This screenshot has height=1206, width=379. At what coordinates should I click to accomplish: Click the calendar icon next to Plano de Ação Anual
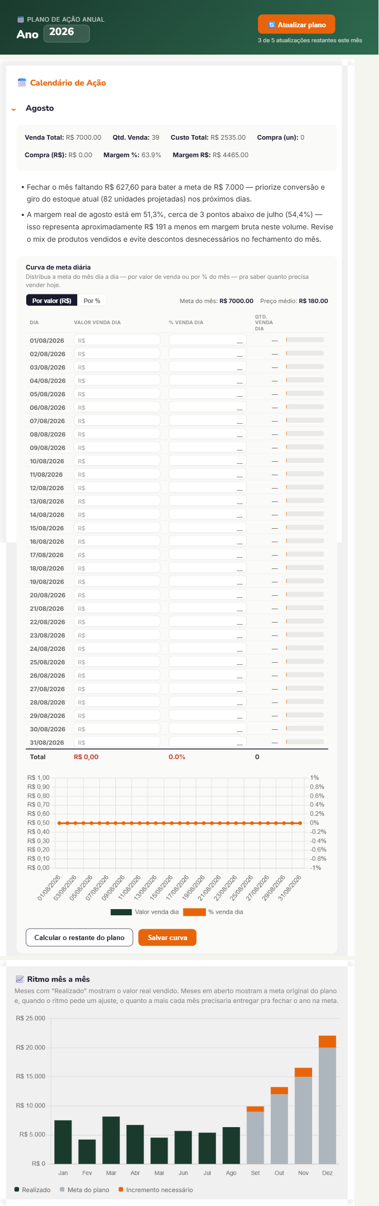pos(21,20)
